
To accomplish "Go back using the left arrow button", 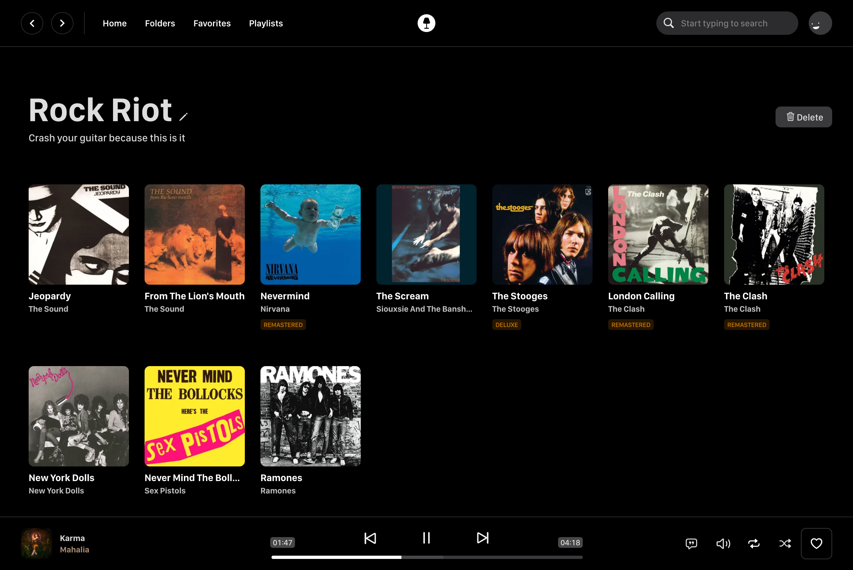I will pos(32,23).
